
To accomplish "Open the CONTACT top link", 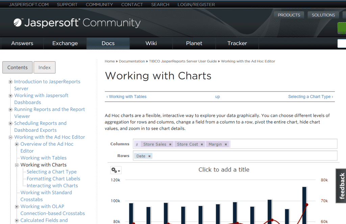I will (132, 5).
